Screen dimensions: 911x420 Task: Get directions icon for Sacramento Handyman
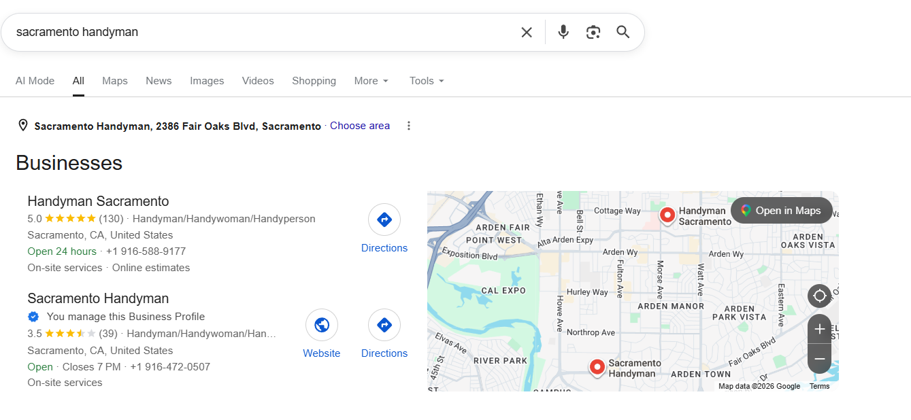point(384,325)
